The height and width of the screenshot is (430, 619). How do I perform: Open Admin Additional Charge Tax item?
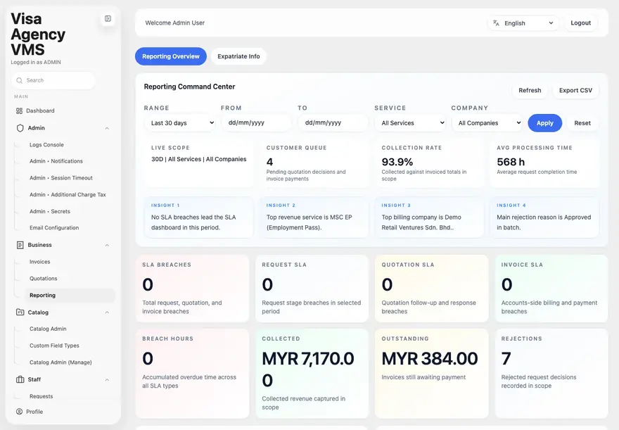(68, 195)
